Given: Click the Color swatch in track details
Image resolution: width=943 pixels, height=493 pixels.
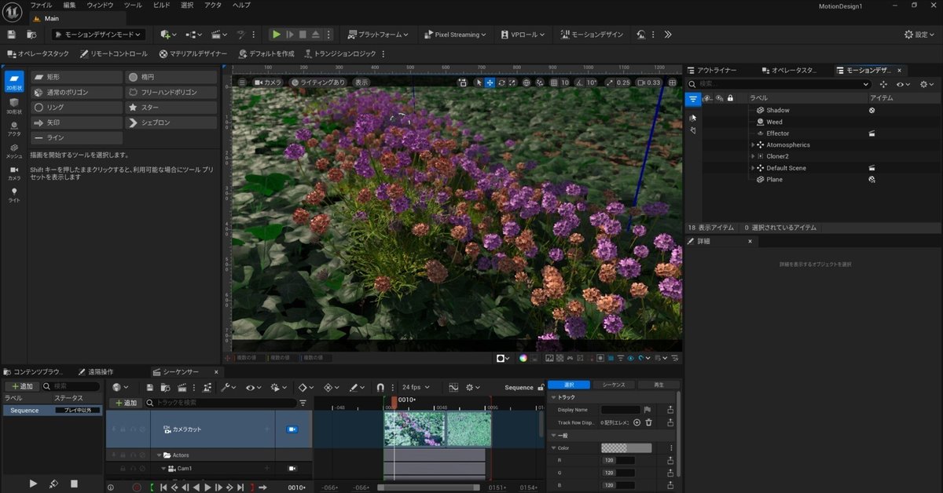Looking at the screenshot, I should pyautogui.click(x=626, y=448).
